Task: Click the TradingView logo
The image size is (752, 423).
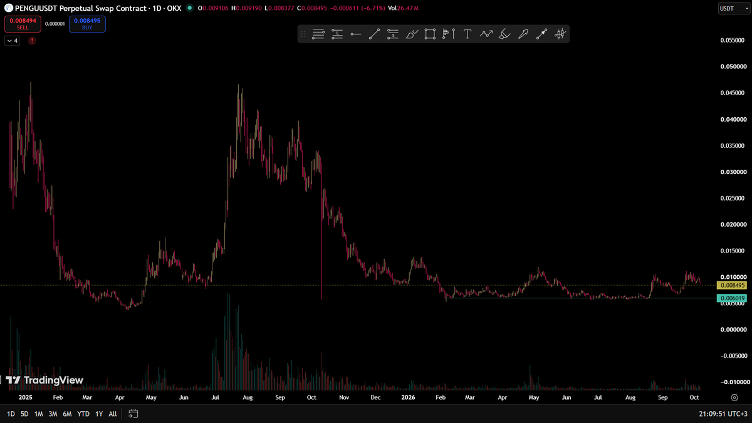Action: (x=44, y=380)
